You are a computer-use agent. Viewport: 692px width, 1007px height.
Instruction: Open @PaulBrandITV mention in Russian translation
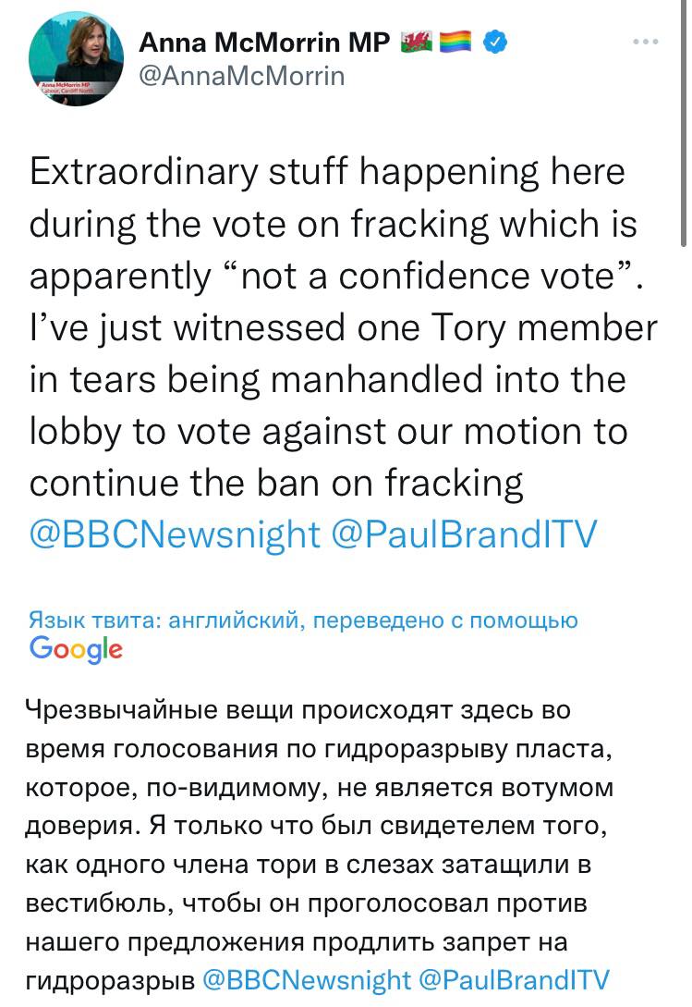click(x=514, y=980)
